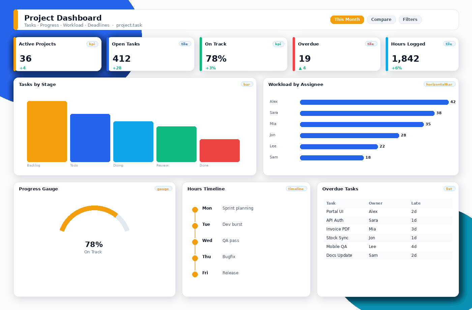Select the Active Projects value 36
Screen dimensions: 472x310
[x=26, y=59]
